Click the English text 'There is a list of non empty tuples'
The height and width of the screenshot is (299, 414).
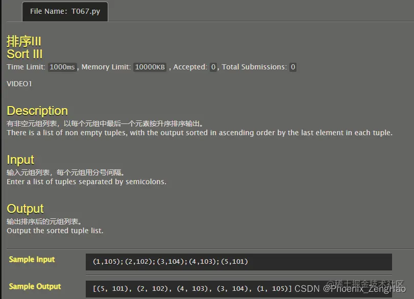click(67, 133)
